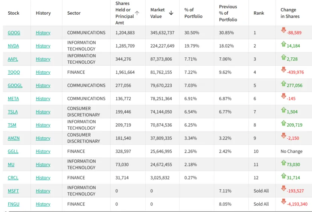Select the Rank column header
312x212 pixels.
[259, 13]
